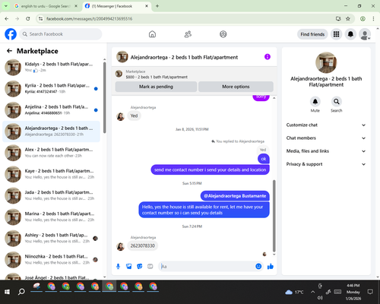Open the Alex 2 beds conversation

[x=51, y=153]
